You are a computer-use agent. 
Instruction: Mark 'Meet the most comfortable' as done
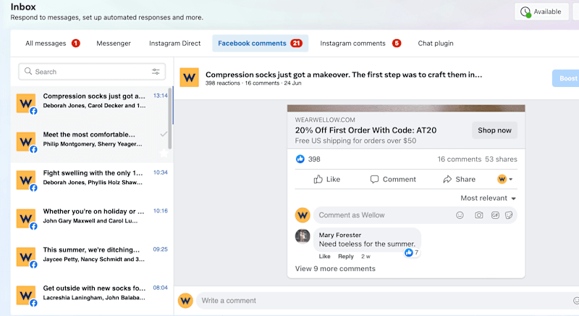164,134
